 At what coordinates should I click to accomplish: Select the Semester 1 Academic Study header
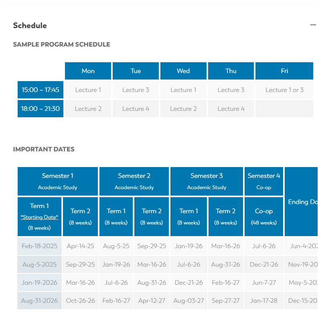[58, 181]
